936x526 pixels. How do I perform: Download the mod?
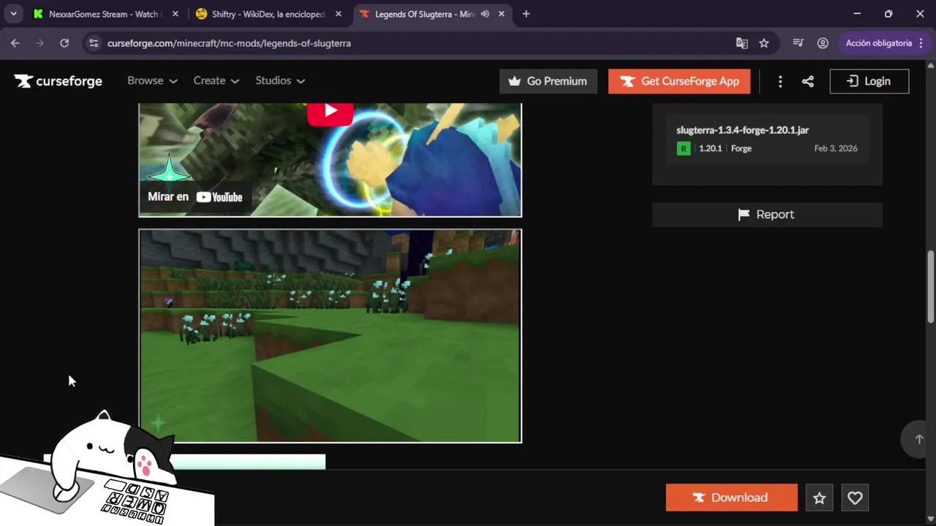click(731, 498)
